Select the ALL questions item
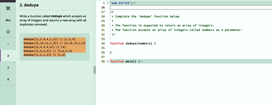 8,20
